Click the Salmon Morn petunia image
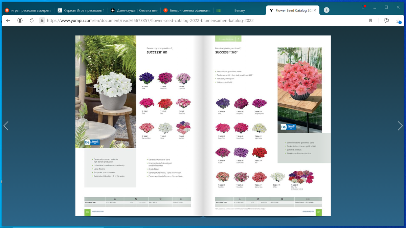Screen dimensions: 406x228 [146, 128]
